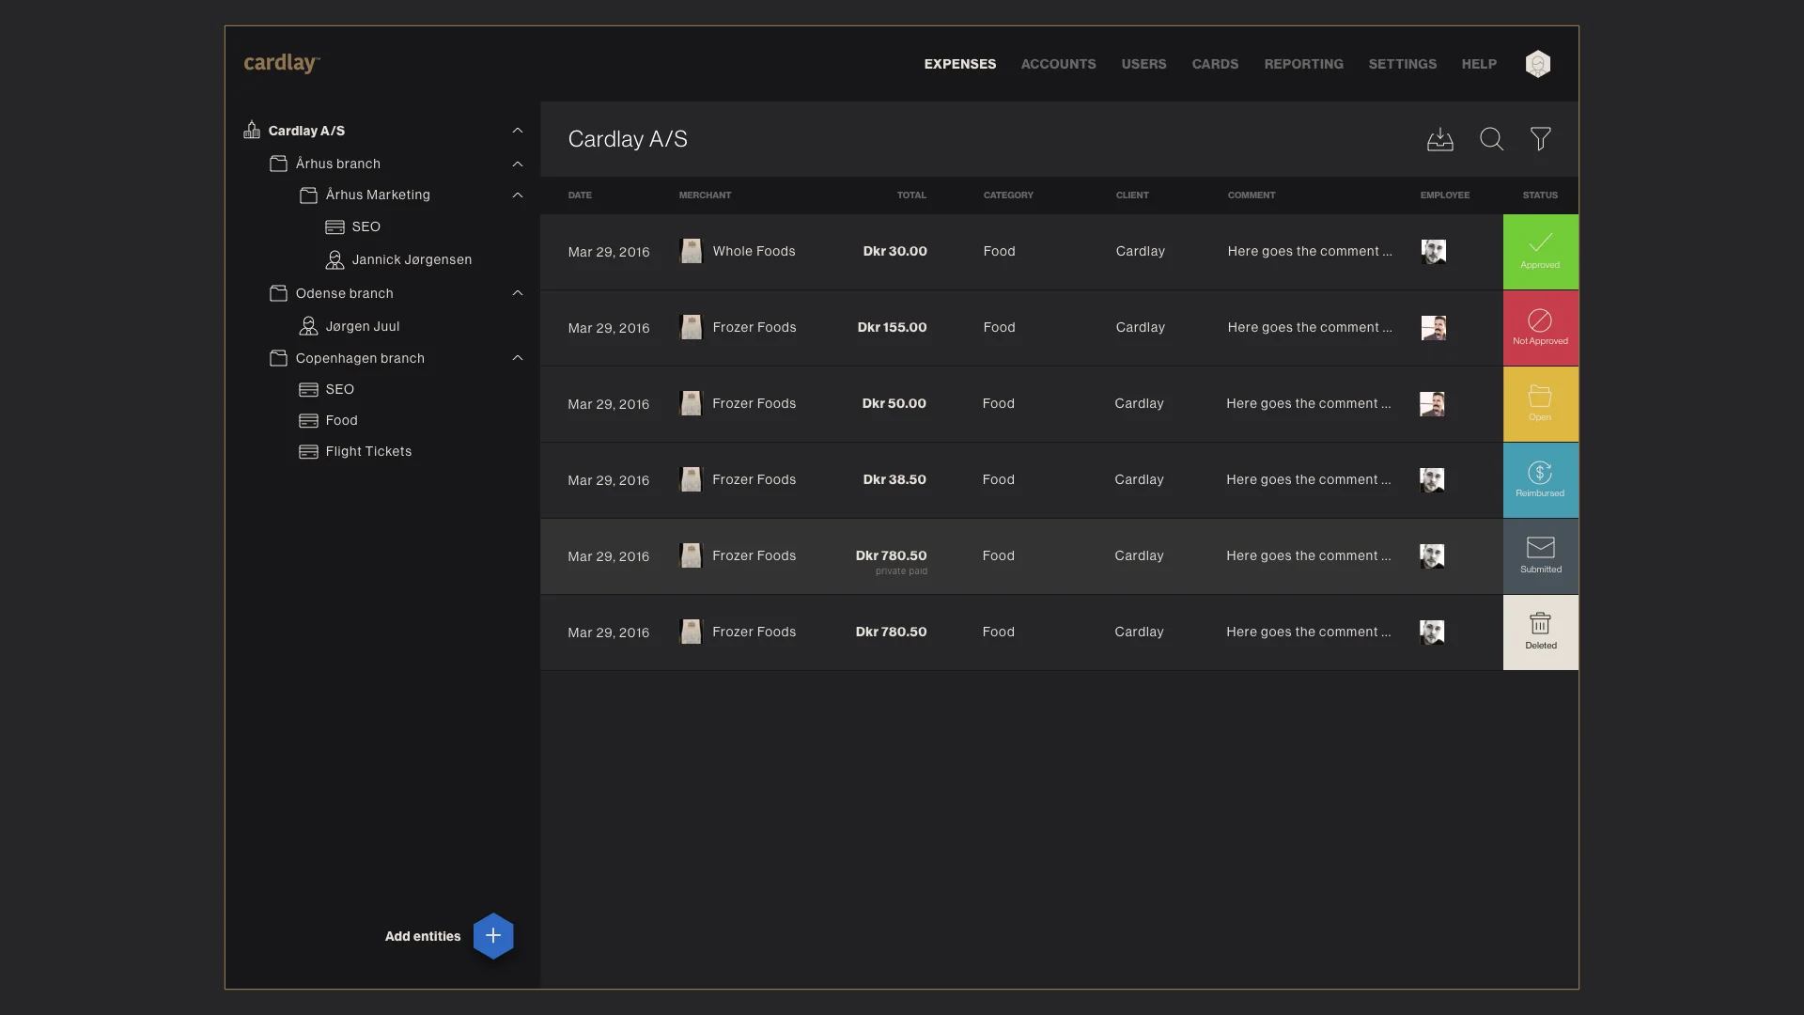
Task: Click the Flight Tickets card icon
Action: click(308, 452)
